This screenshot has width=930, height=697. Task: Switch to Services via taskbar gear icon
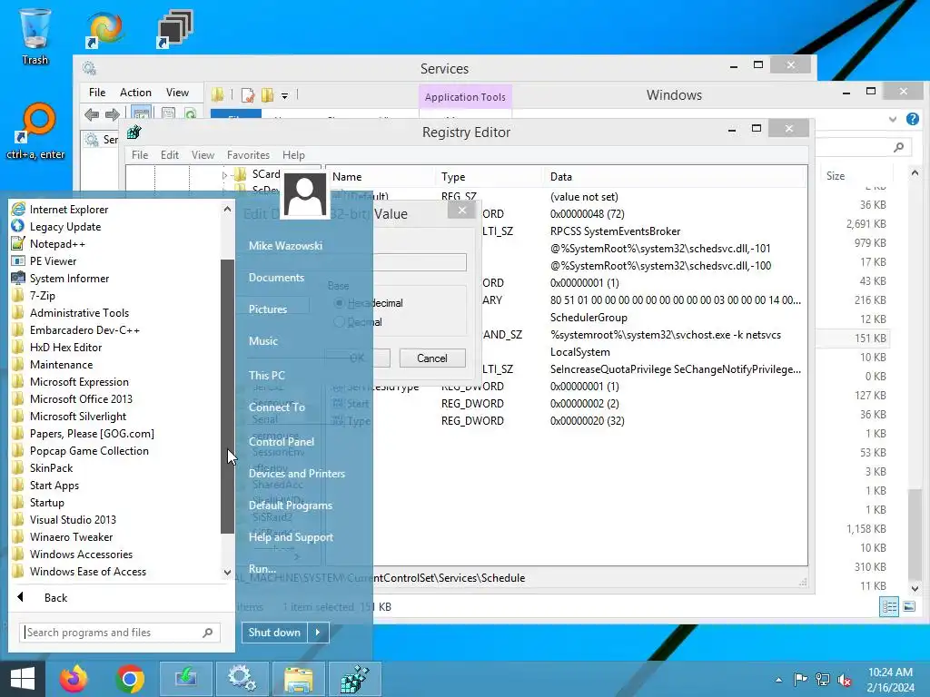(242, 679)
